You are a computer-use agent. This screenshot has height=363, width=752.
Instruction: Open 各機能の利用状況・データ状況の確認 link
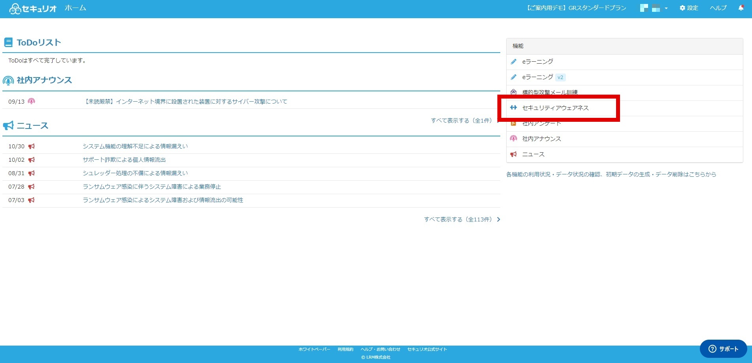[611, 174]
